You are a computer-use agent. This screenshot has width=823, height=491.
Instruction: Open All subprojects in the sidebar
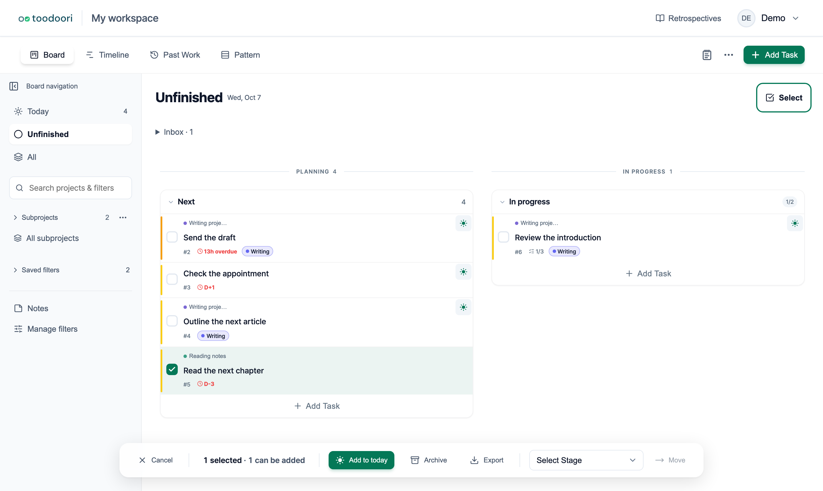point(71,238)
